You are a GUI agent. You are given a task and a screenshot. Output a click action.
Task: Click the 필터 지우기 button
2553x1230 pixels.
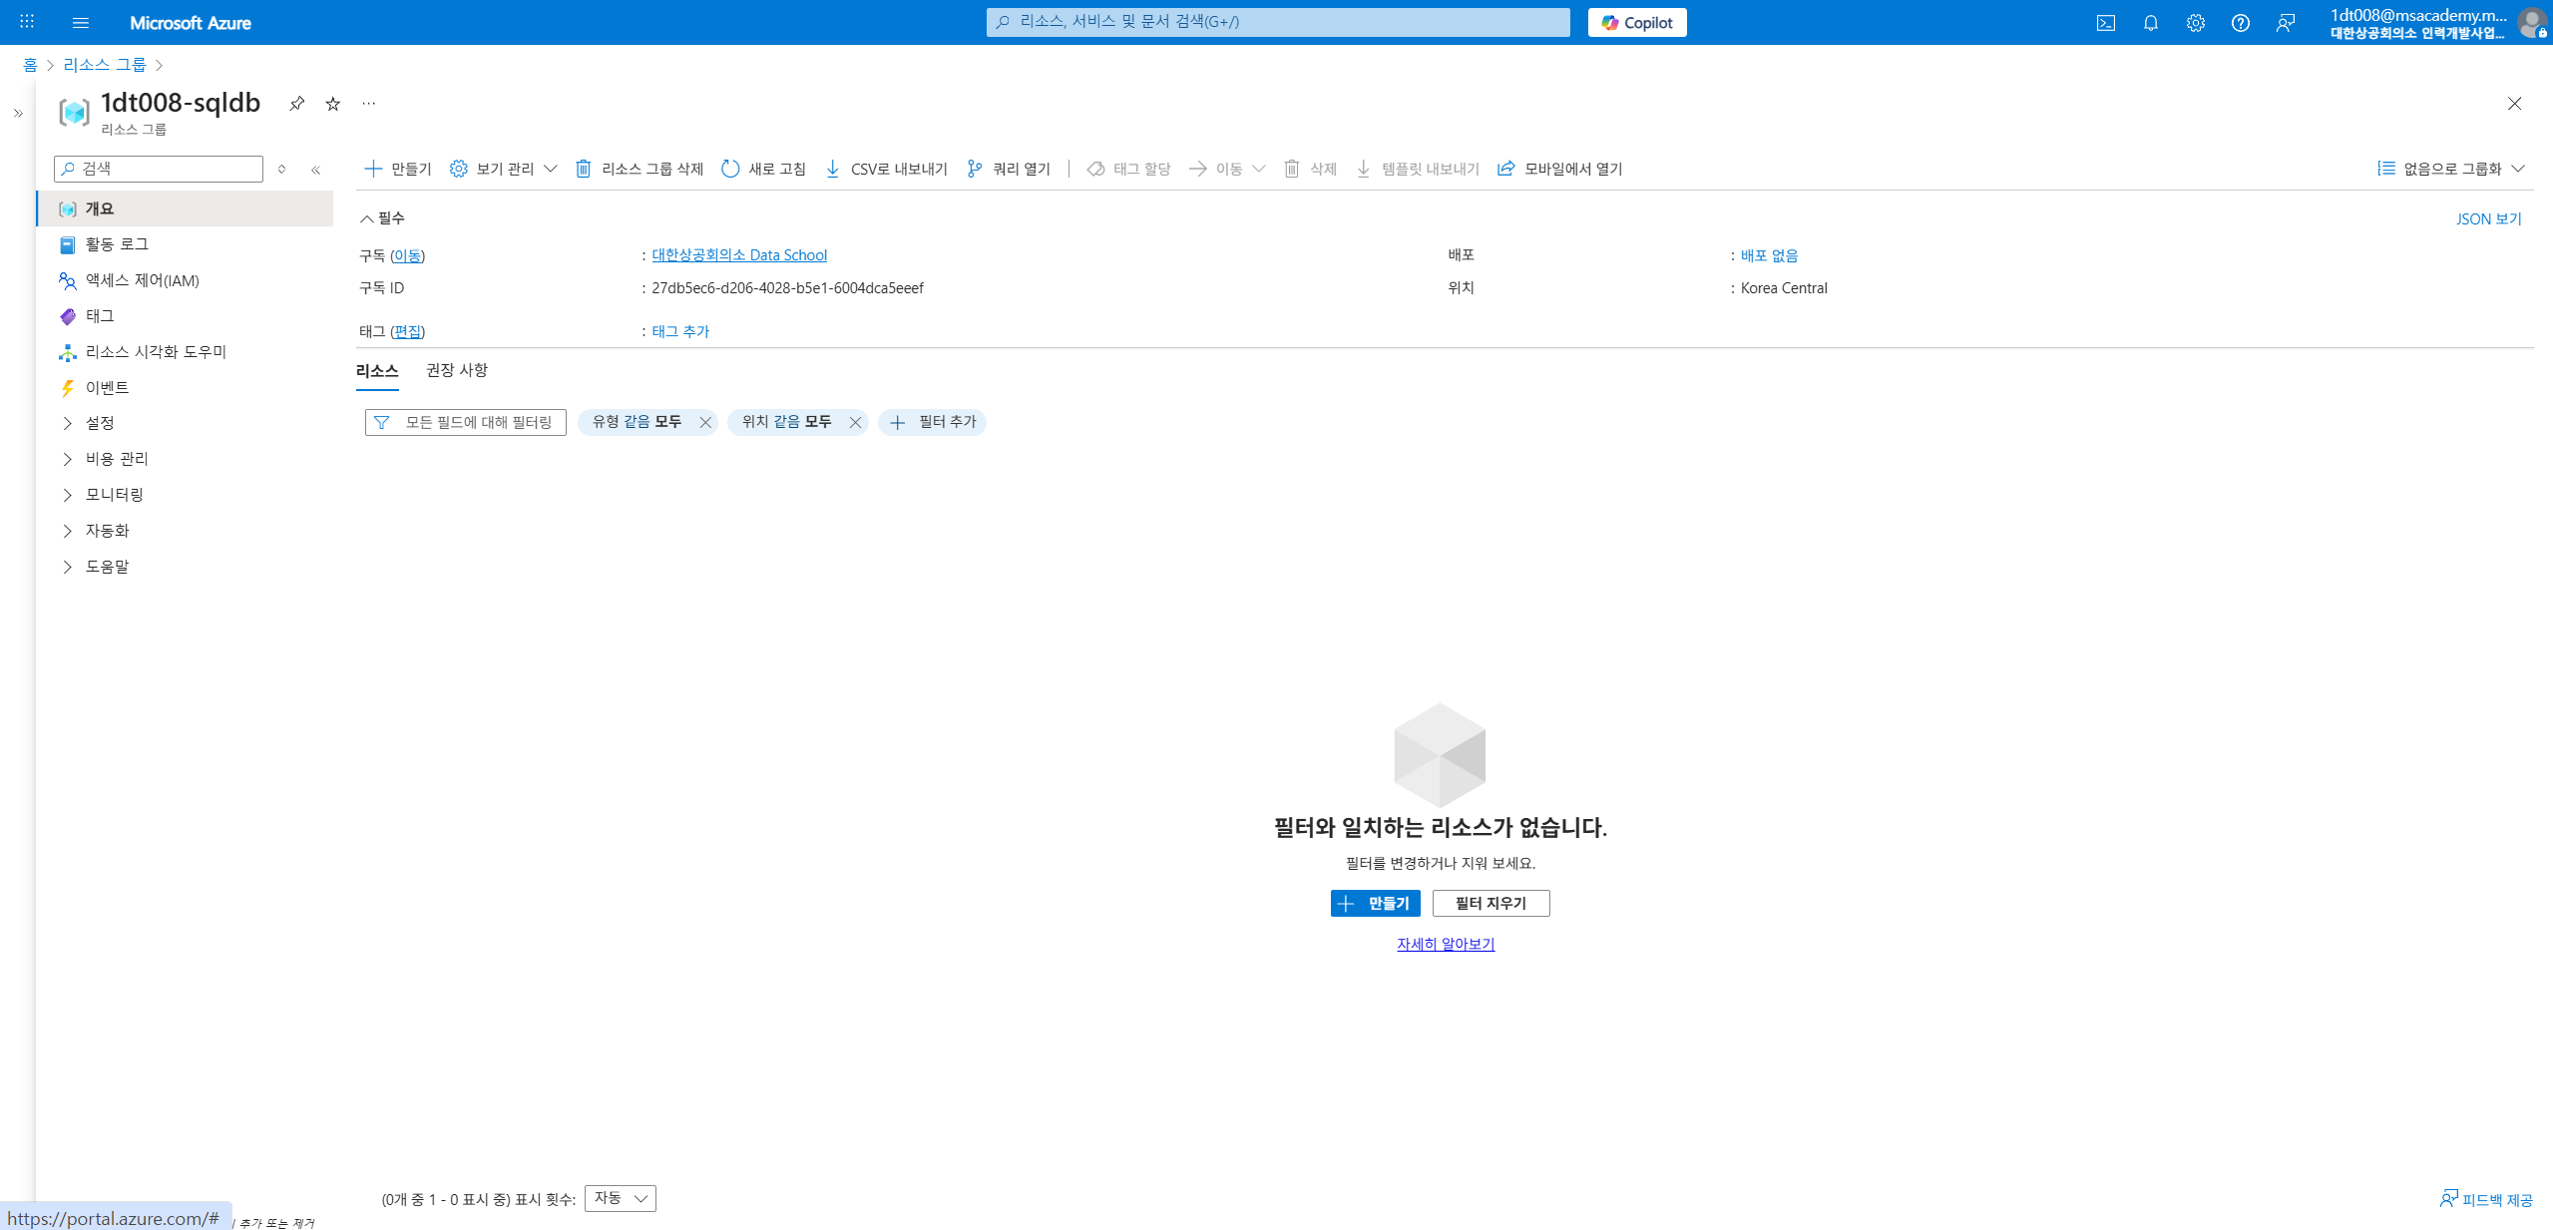(1490, 903)
